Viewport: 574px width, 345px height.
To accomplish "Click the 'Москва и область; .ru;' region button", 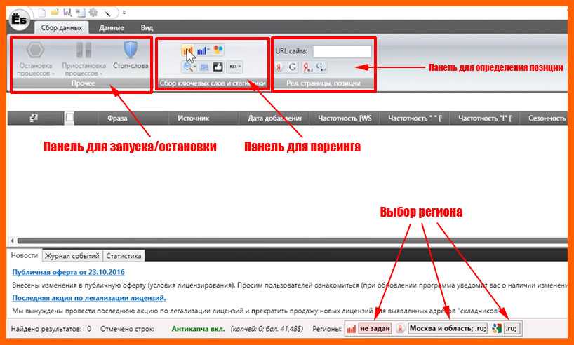I will 448,328.
